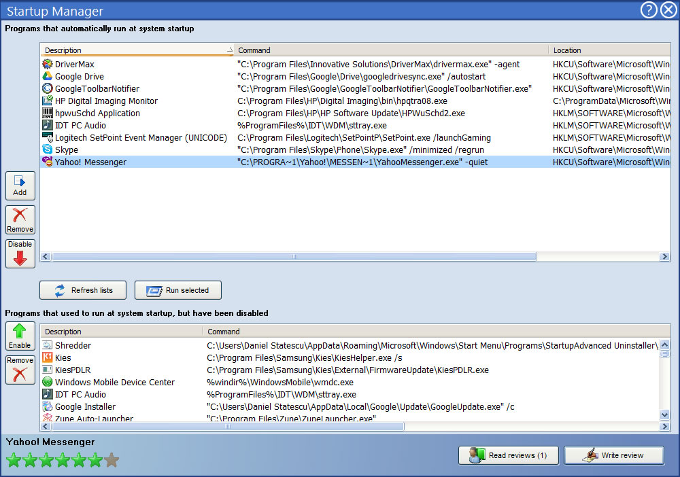
Task: Click the YahooMessenger.exe -quiet command cell
Action: tap(362, 162)
